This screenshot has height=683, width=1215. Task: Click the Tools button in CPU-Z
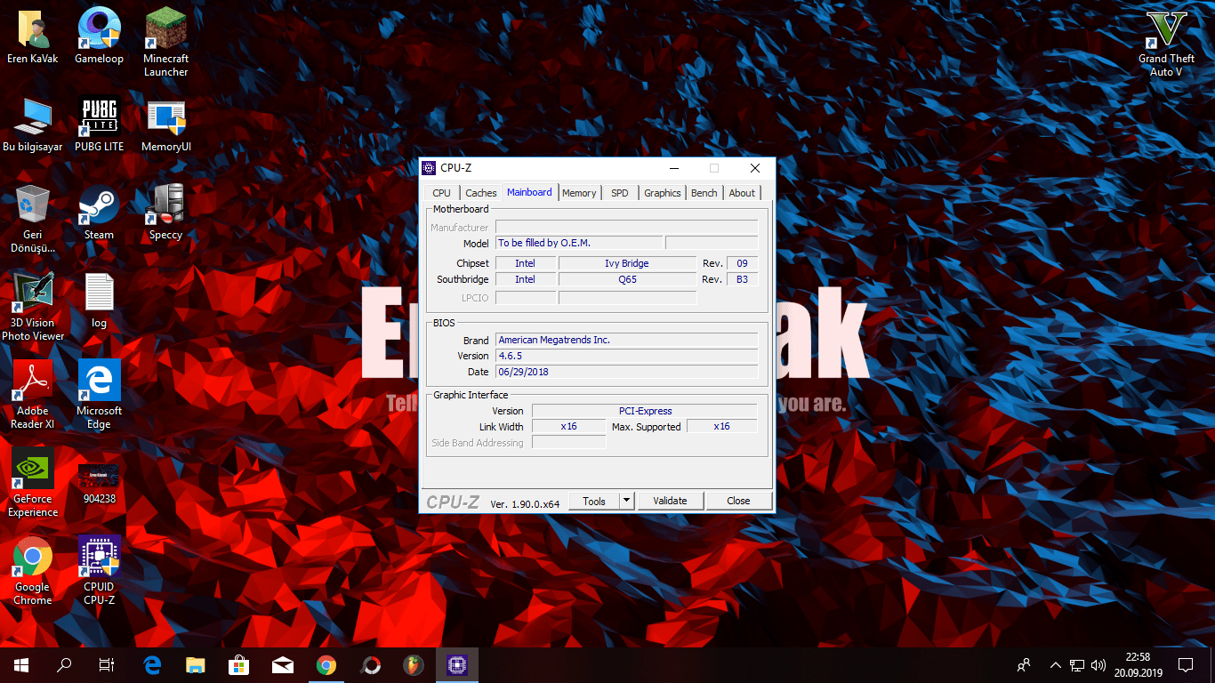point(594,501)
